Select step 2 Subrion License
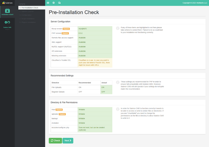Screen dimensions: 209x147 tap(27, 11)
